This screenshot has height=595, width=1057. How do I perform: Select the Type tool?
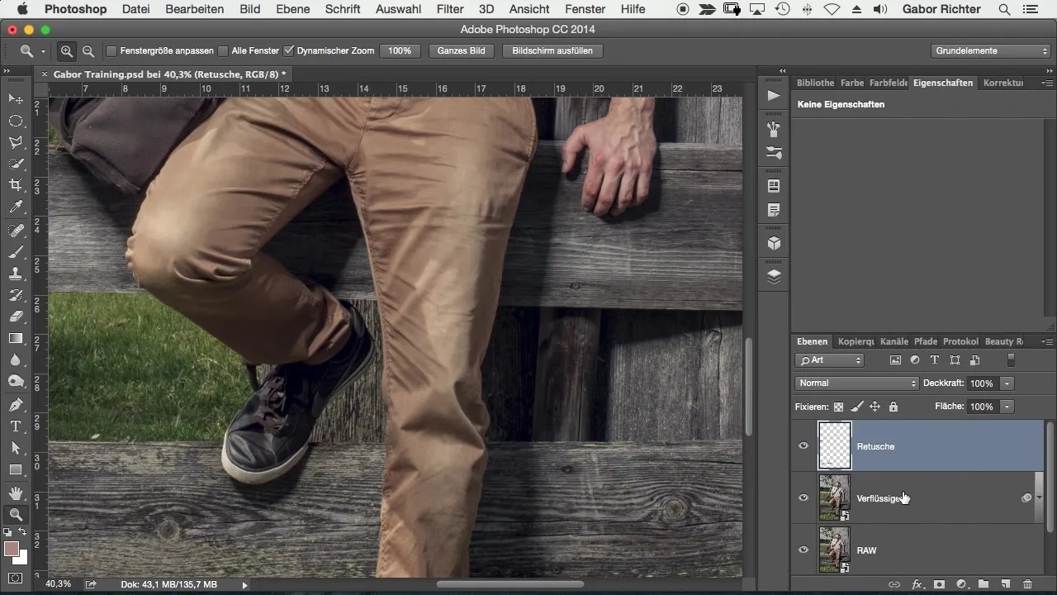(x=15, y=426)
